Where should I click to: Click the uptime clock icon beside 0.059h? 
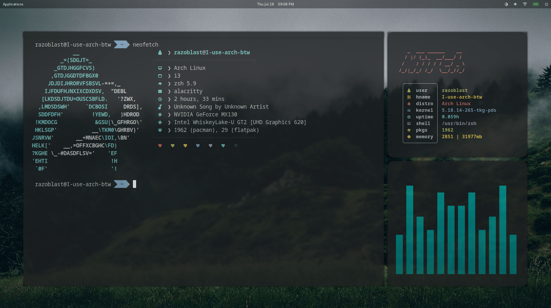pos(409,117)
